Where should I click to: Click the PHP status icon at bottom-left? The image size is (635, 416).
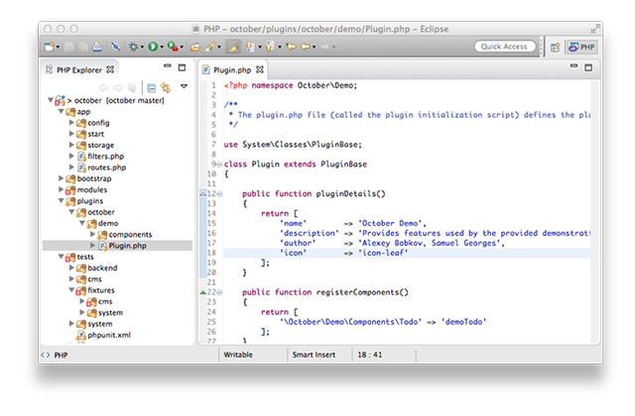click(46, 355)
